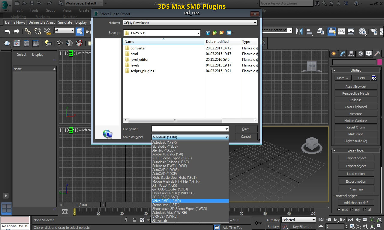Open the Schematic View icon
Viewport: 384px width, 230px height.
351,31
